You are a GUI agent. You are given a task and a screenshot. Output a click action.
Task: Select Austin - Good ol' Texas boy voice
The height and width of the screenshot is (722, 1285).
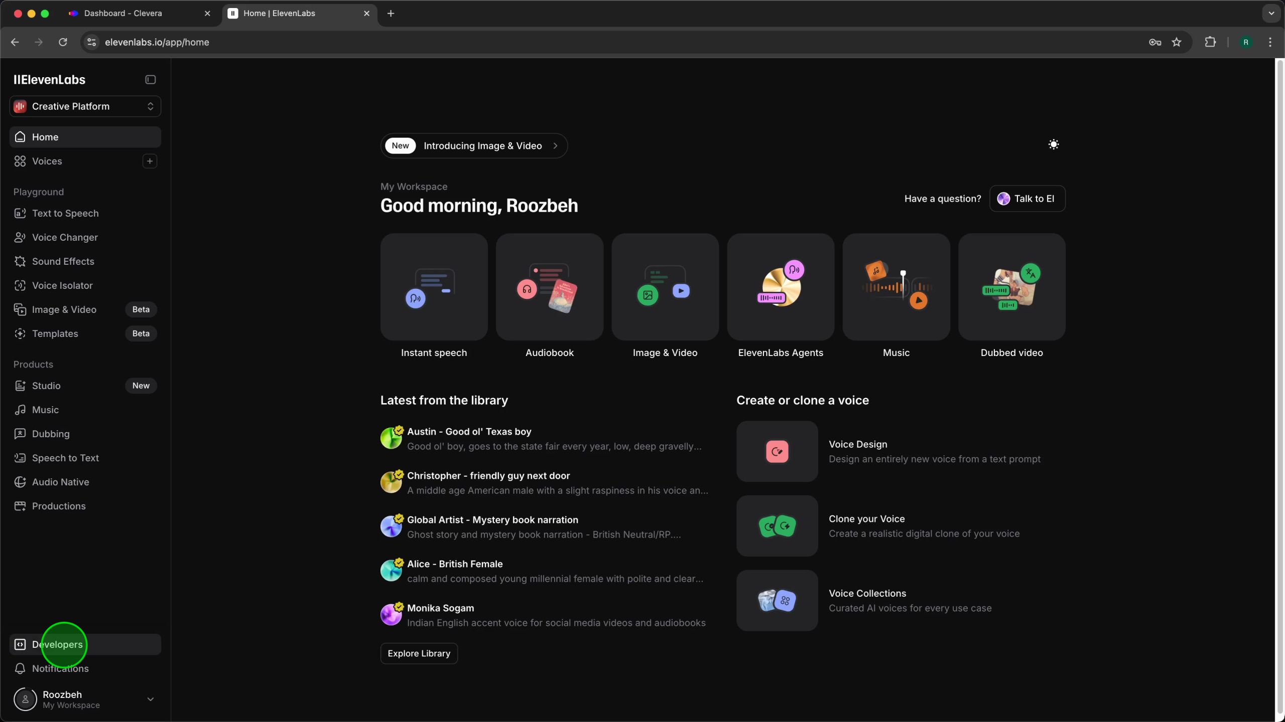pos(469,432)
